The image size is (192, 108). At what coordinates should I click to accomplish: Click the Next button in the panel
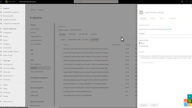pyautogui.click(x=154, y=105)
